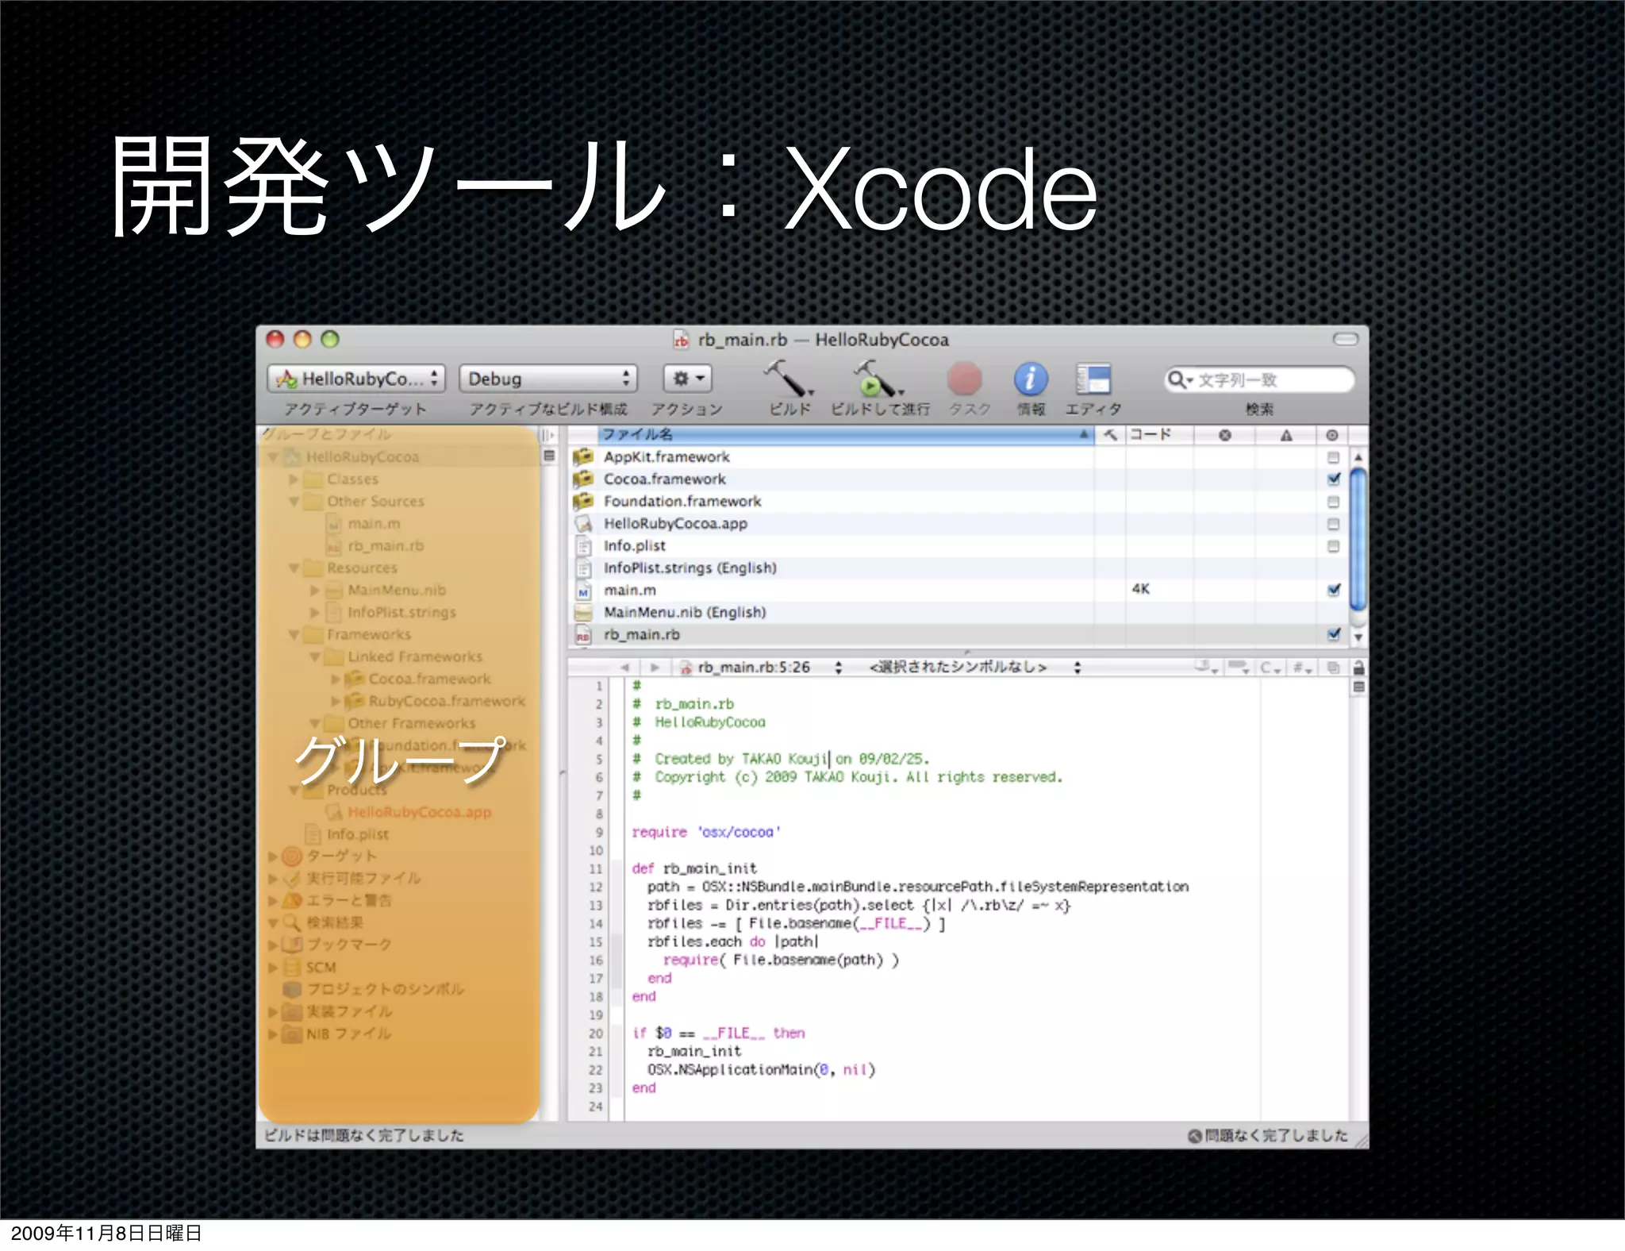Screen dimensions: 1625x1251
Task: Select InfoPlist.strings (English) row
Action: click(958, 568)
